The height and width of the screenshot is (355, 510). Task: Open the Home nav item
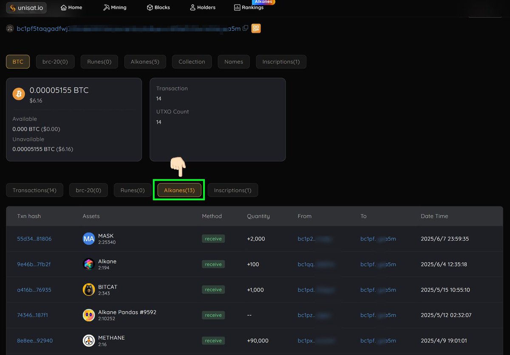click(71, 7)
